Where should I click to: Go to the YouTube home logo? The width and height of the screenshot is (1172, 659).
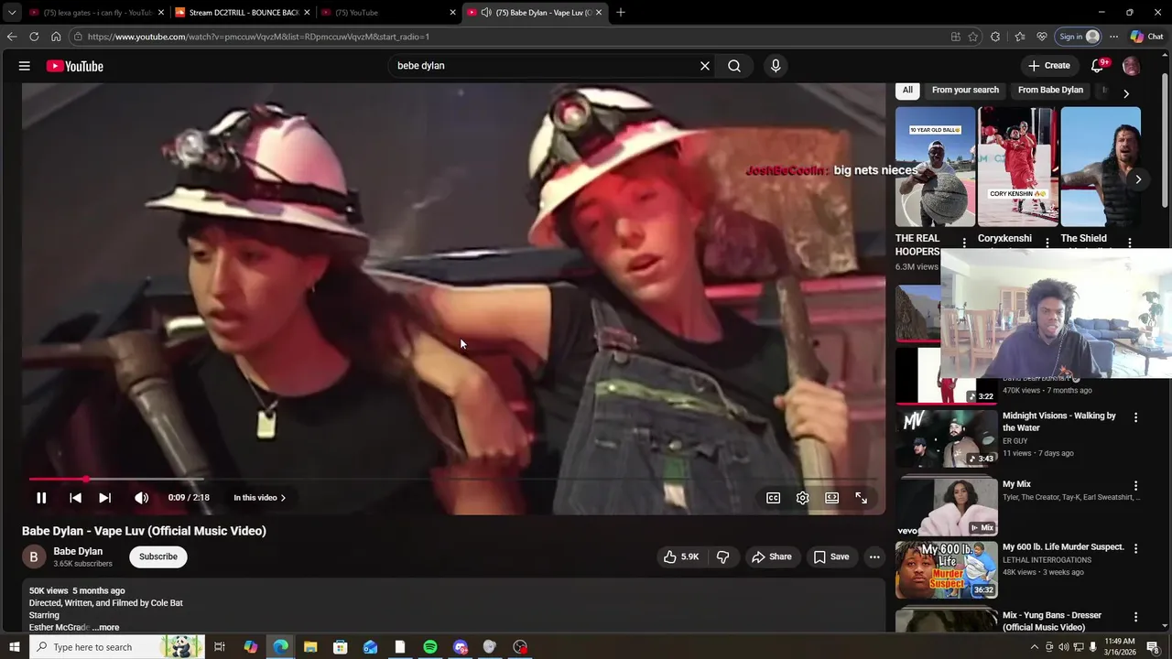pos(75,66)
